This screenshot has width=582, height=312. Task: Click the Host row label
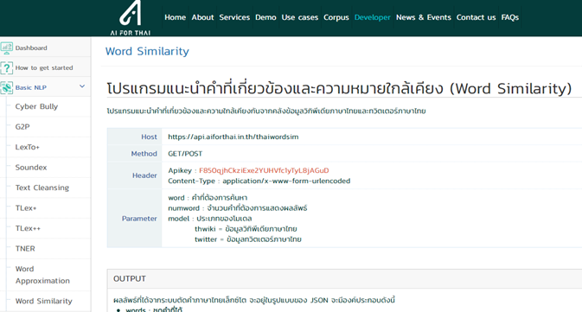point(149,137)
